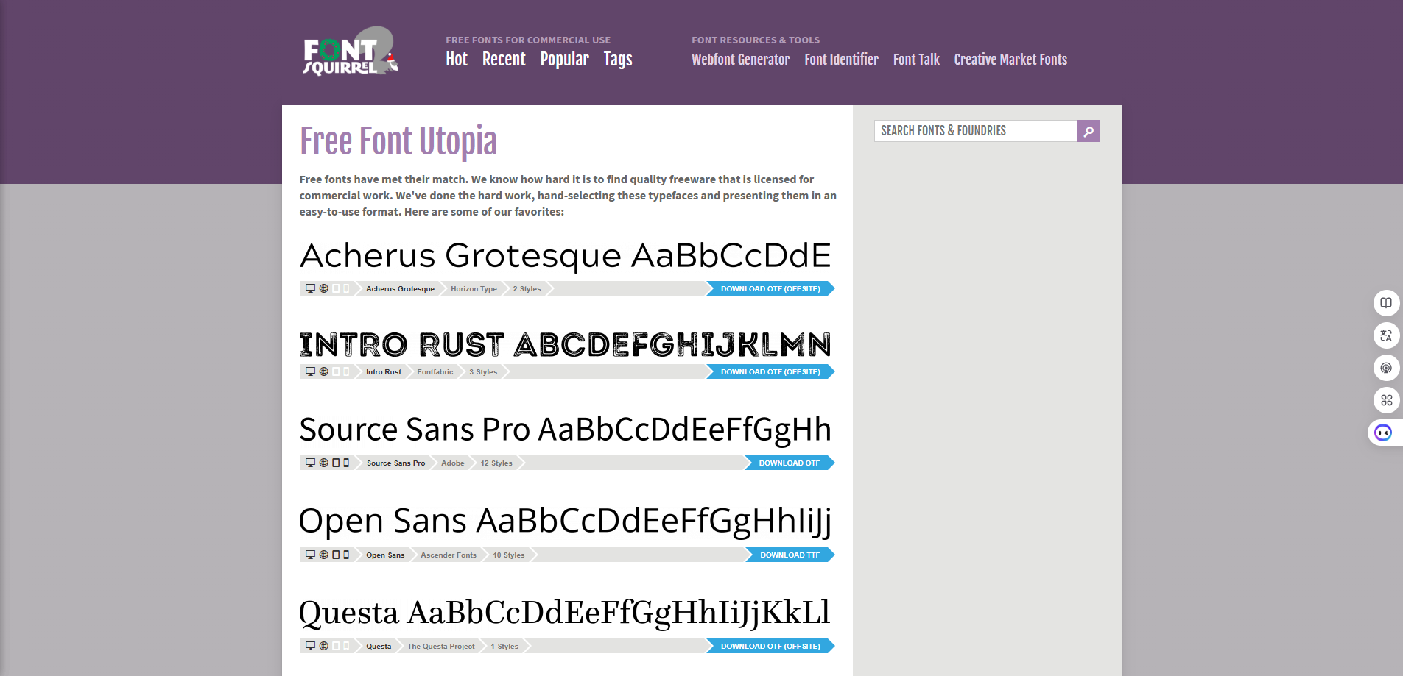Open the Webfont Generator link
The height and width of the screenshot is (676, 1403).
click(x=739, y=59)
